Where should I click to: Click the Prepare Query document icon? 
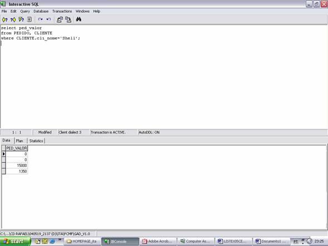pos(30,19)
